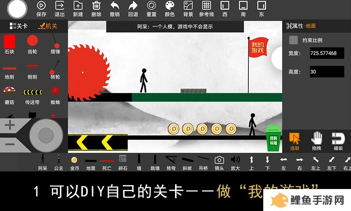This screenshot has height=211, width=351.
Task: Select the 石块 red block trap
Action: 9,41
